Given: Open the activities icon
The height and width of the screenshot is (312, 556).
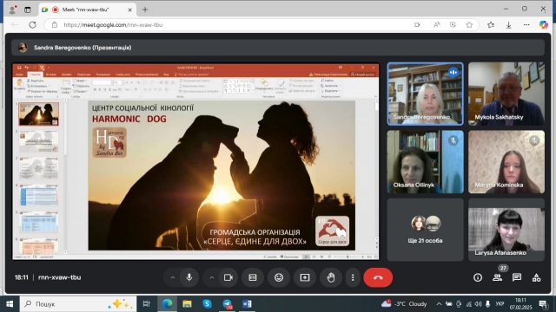Looking at the screenshot, I should pos(536,277).
